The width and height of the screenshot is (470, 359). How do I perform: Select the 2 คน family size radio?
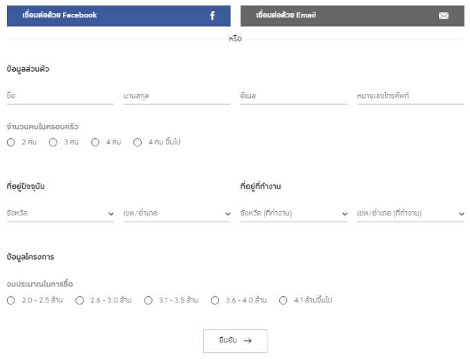coord(10,142)
